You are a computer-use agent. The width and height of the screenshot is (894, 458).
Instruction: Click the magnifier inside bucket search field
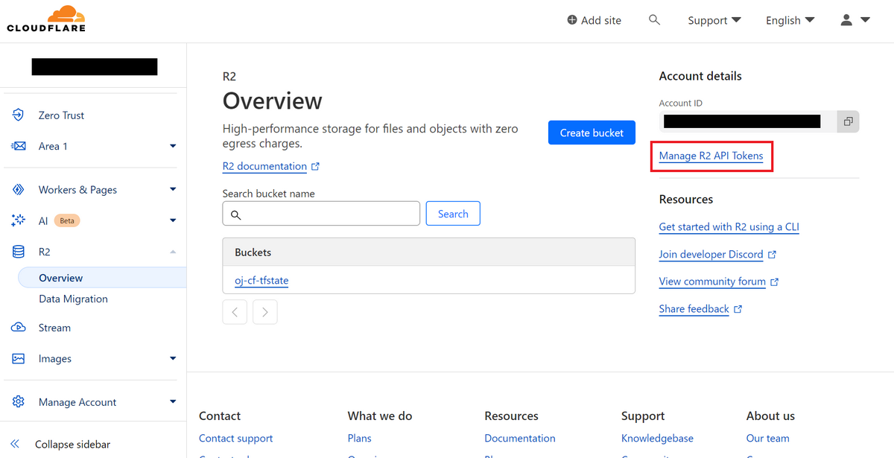(x=235, y=214)
